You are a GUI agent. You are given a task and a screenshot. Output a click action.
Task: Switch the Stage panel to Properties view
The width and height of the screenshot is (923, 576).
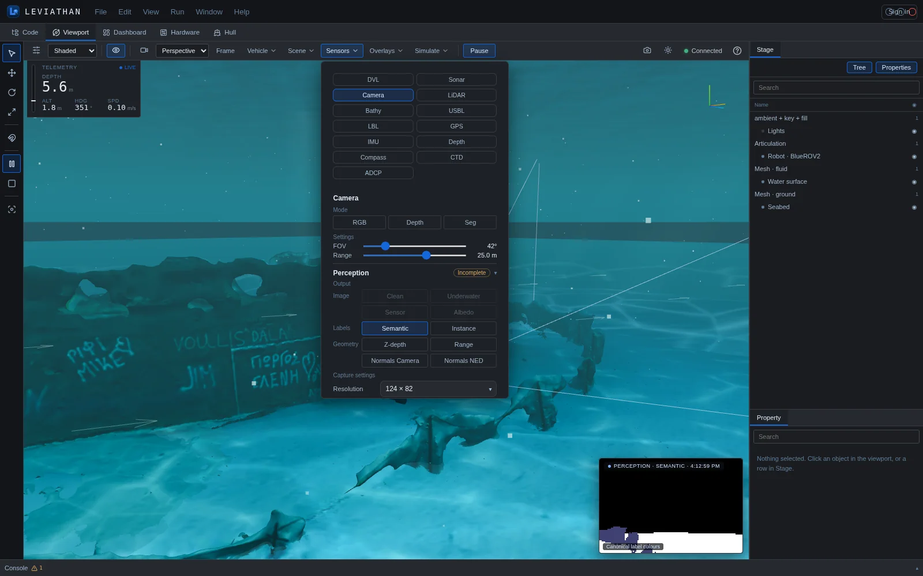896,67
